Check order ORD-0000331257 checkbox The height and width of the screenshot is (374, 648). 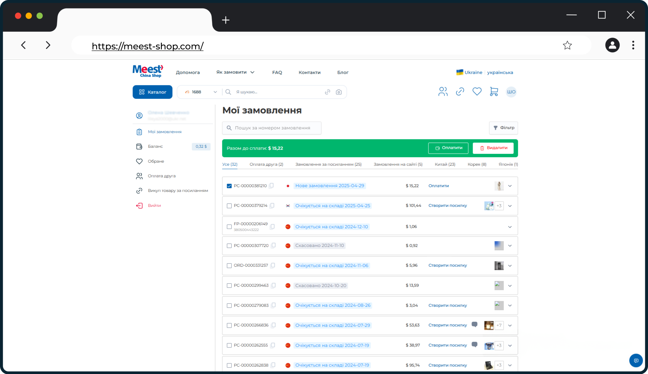[x=229, y=266]
